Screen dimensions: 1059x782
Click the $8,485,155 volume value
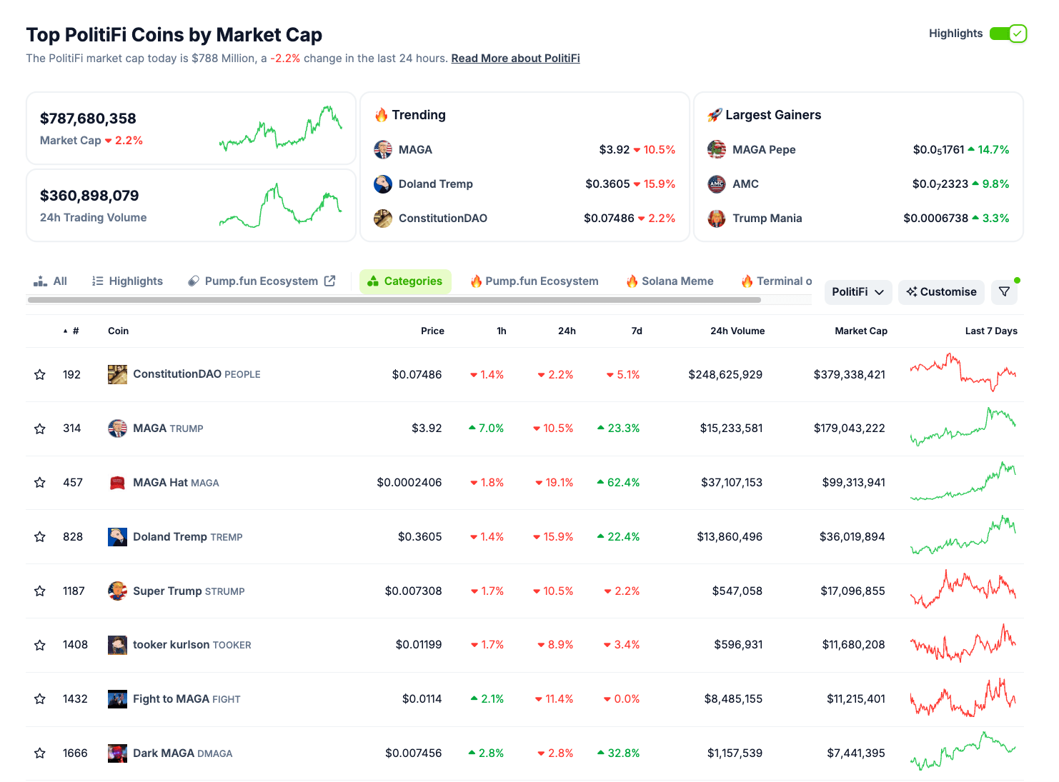pos(733,699)
